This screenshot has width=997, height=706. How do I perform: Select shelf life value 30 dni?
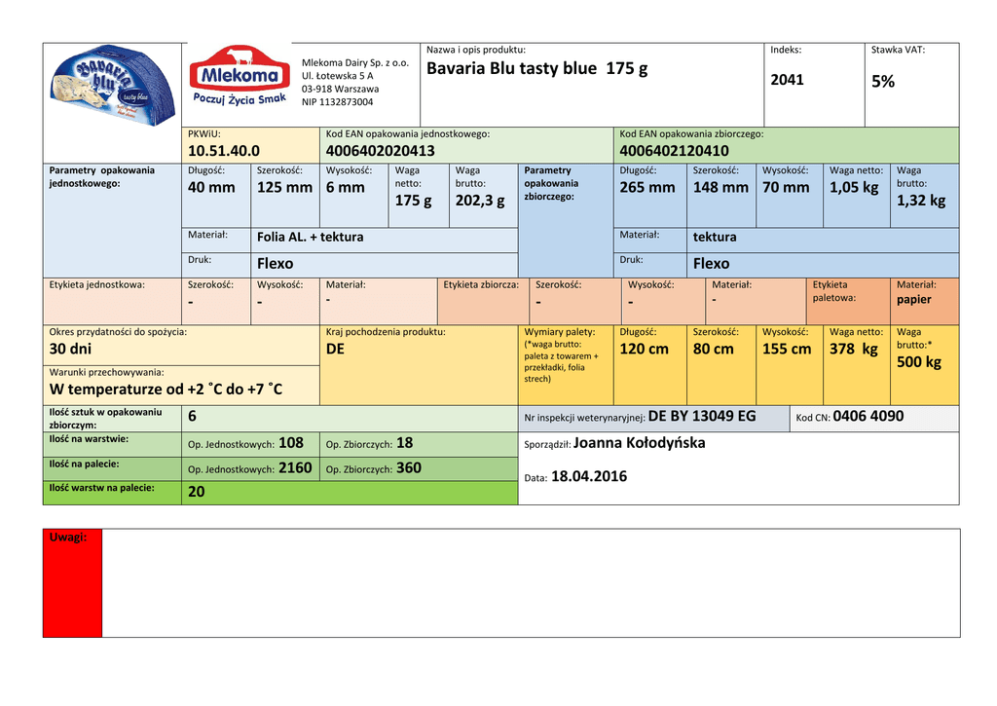tap(70, 349)
